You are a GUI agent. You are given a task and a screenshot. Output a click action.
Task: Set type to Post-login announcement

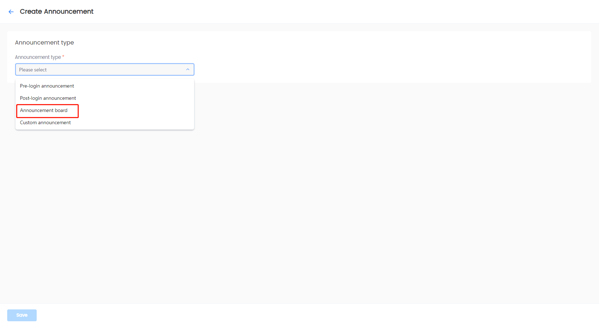[48, 98]
